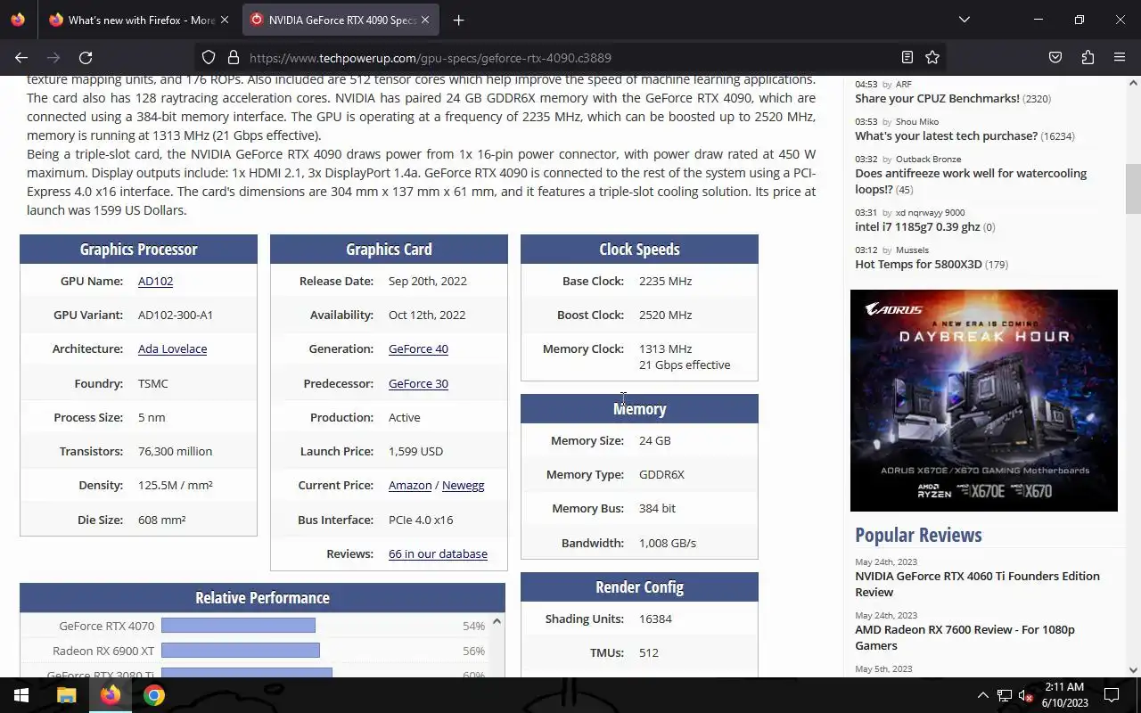Viewport: 1141px width, 713px height.
Task: Open the Firefox application menu
Action: [x=1120, y=58]
